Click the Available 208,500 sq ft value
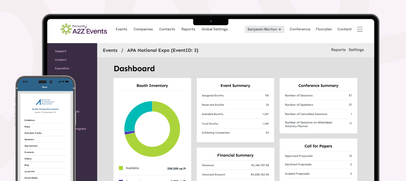The width and height of the screenshot is (406, 181). coord(176,169)
